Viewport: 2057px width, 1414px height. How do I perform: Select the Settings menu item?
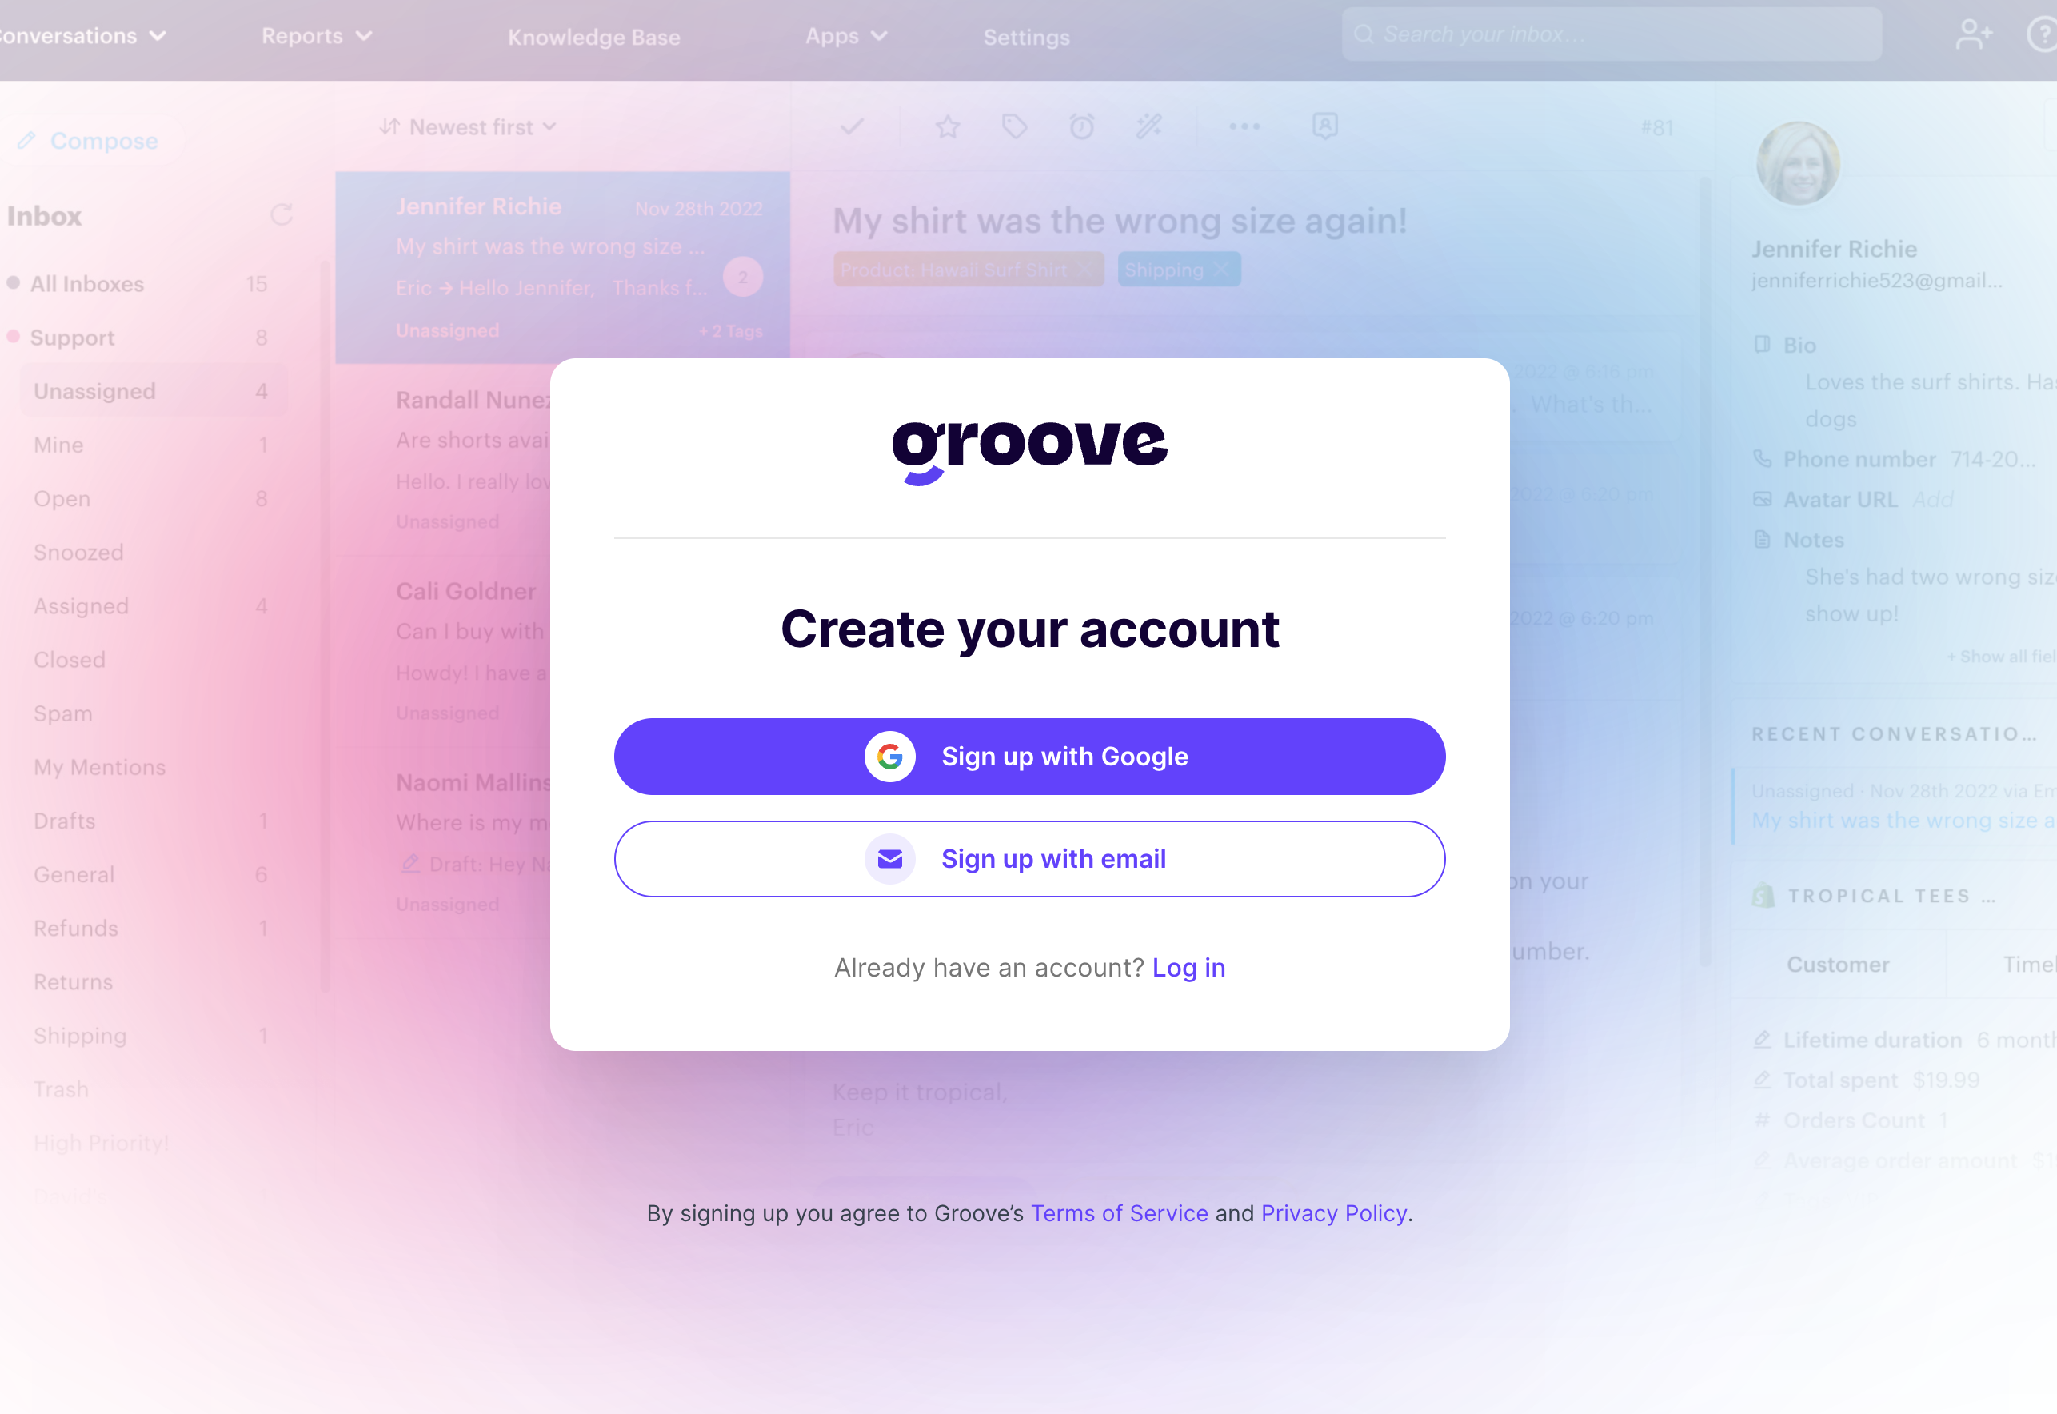coord(1027,36)
